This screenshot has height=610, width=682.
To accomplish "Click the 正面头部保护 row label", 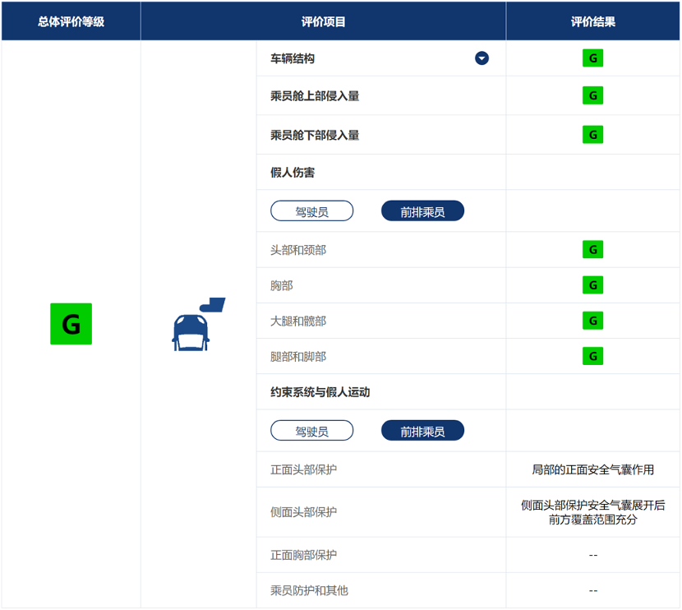I will click(303, 469).
